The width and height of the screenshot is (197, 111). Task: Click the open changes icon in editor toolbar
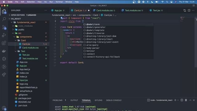185,10
